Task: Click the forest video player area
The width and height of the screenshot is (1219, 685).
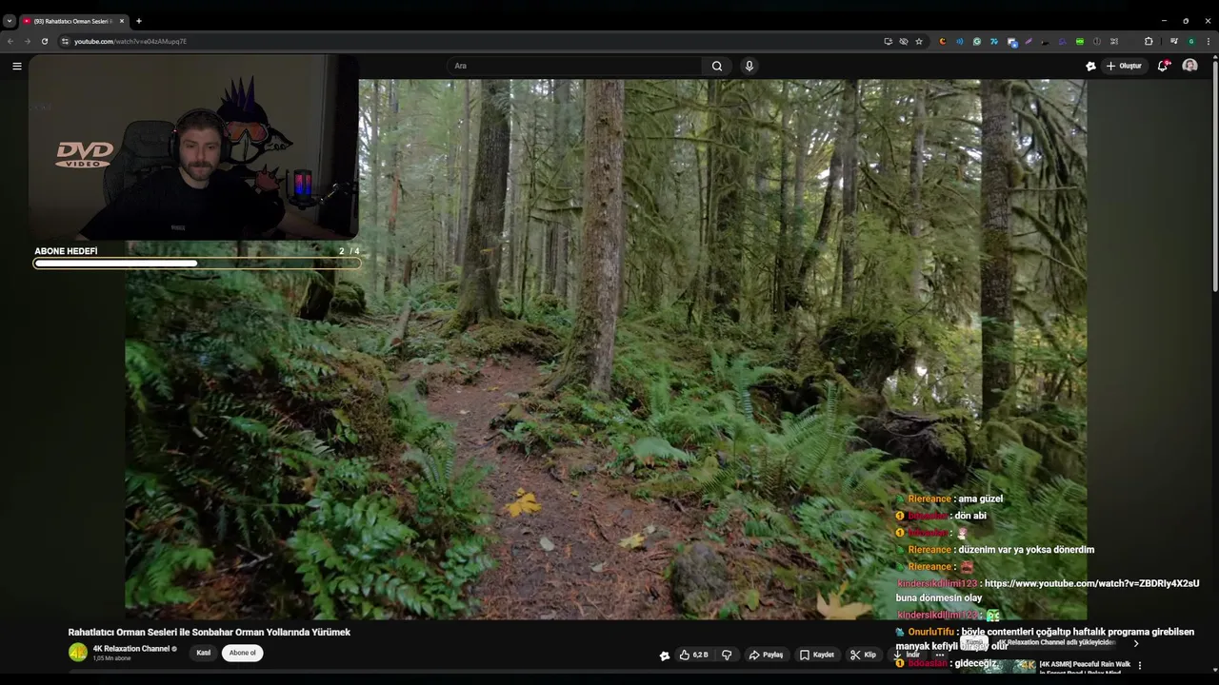Action: click(606, 349)
